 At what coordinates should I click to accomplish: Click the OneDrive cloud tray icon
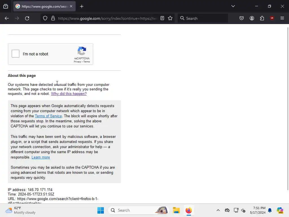(x=227, y=210)
